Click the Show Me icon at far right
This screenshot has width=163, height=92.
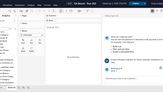pos(162,11)
